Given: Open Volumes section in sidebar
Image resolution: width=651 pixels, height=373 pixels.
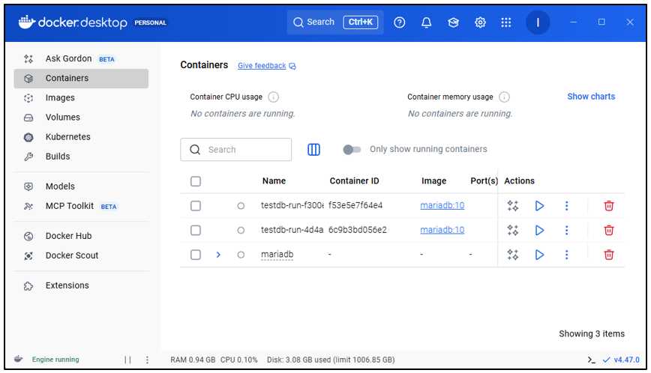Looking at the screenshot, I should pyautogui.click(x=62, y=118).
